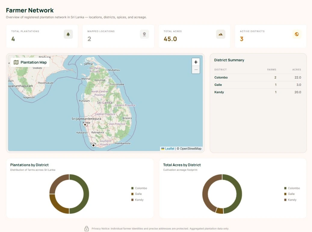The width and height of the screenshot is (312, 232).
Task: Click the mountain icon in Total Acres card
Action: click(221, 34)
